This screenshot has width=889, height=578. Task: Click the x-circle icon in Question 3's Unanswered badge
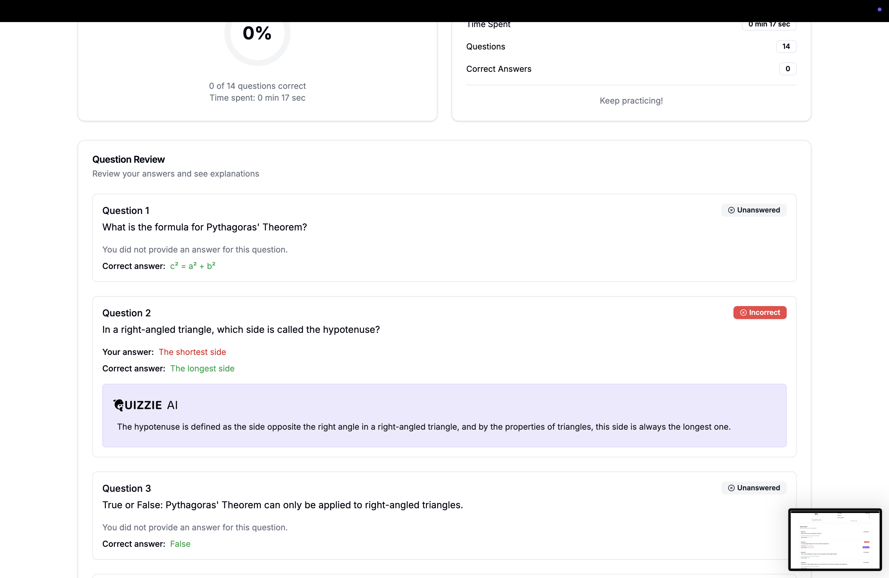[731, 488]
